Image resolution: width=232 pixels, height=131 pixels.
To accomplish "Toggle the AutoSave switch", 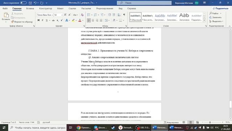I will (23, 3).
